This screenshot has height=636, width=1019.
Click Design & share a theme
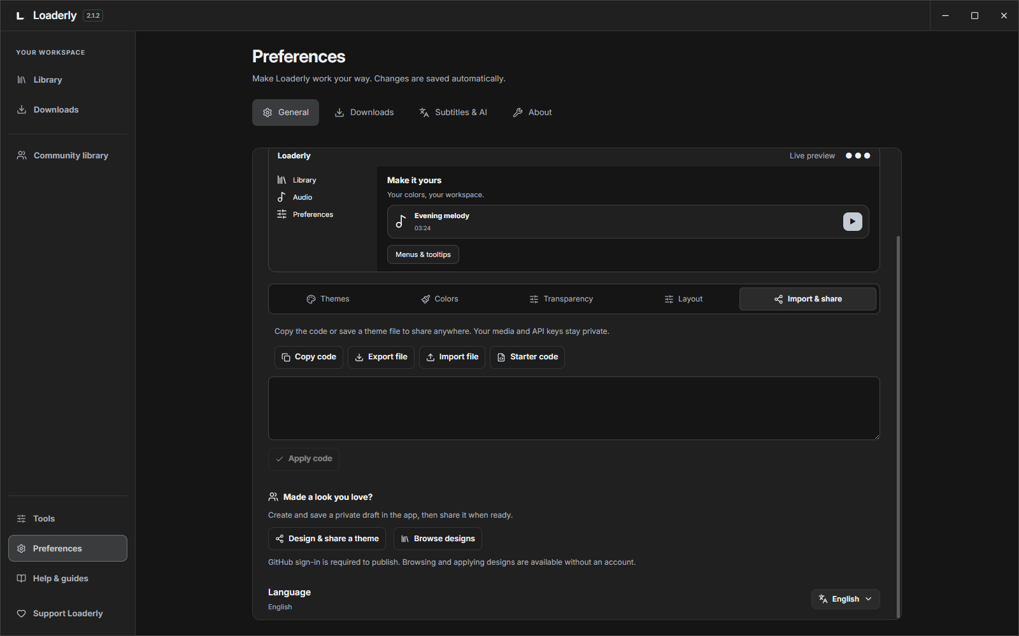(x=327, y=539)
